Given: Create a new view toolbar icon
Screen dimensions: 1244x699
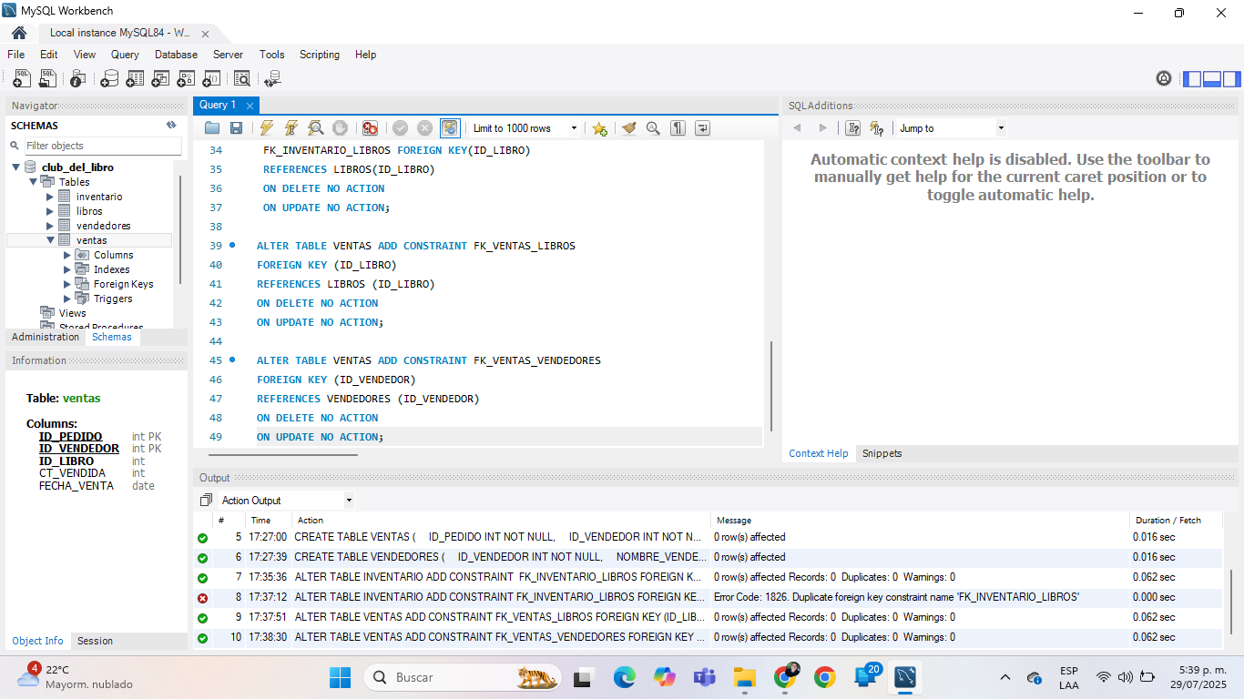Looking at the screenshot, I should click(160, 79).
